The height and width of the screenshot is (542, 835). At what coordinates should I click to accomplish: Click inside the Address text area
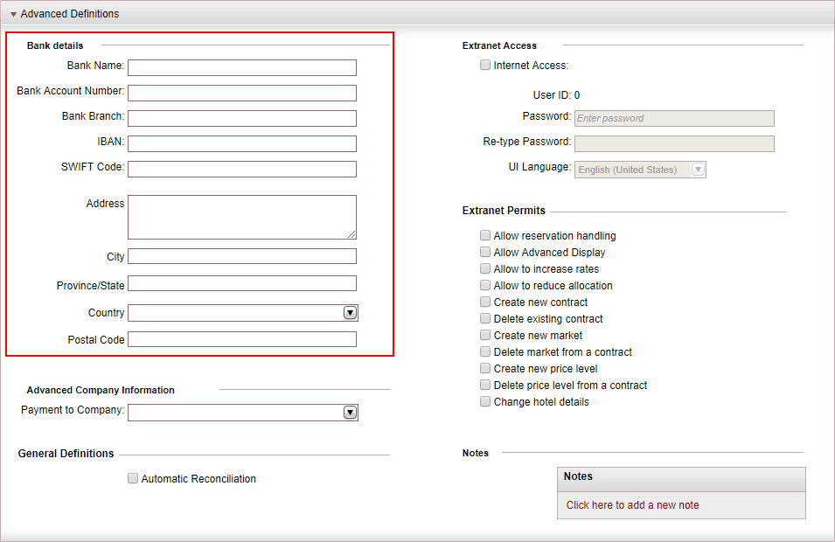(242, 217)
